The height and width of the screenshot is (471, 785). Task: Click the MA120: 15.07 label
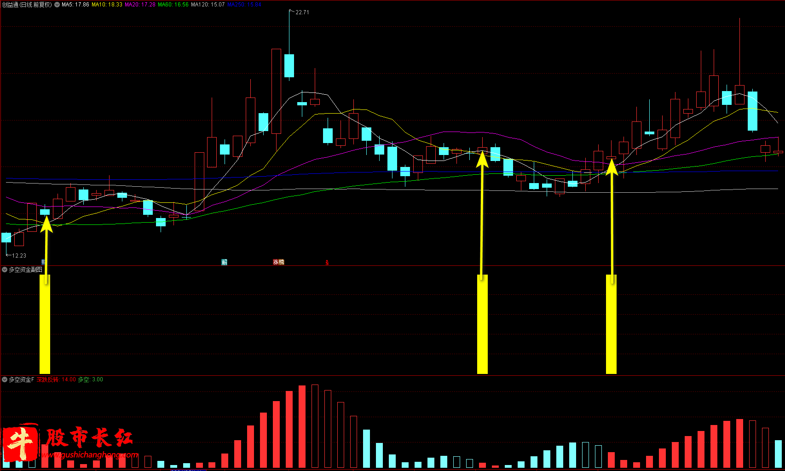(x=208, y=5)
